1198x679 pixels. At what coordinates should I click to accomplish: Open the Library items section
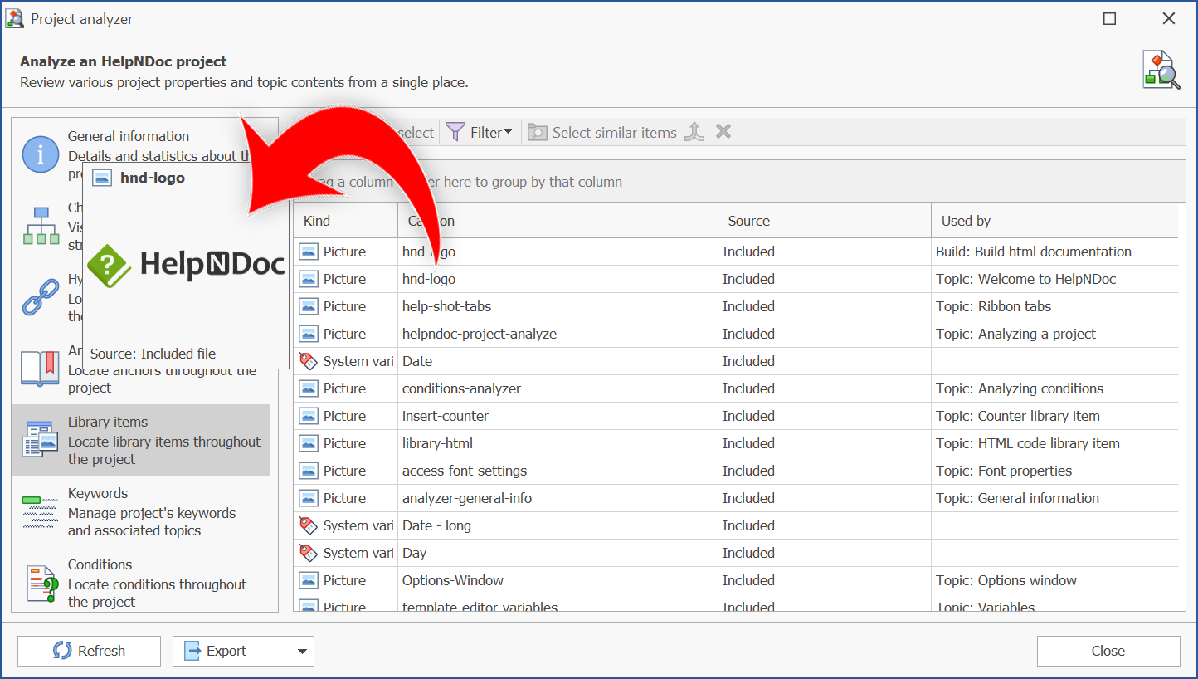click(141, 440)
